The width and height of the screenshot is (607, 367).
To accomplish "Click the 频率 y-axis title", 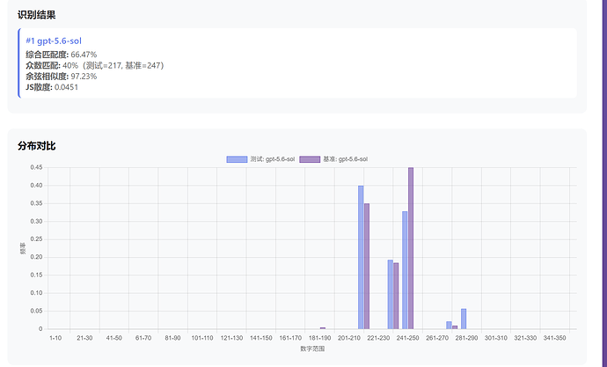I will tap(23, 248).
